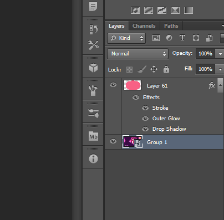This screenshot has height=220, width=224.
Task: Hide the Drop Shadow effect
Action: 145,129
